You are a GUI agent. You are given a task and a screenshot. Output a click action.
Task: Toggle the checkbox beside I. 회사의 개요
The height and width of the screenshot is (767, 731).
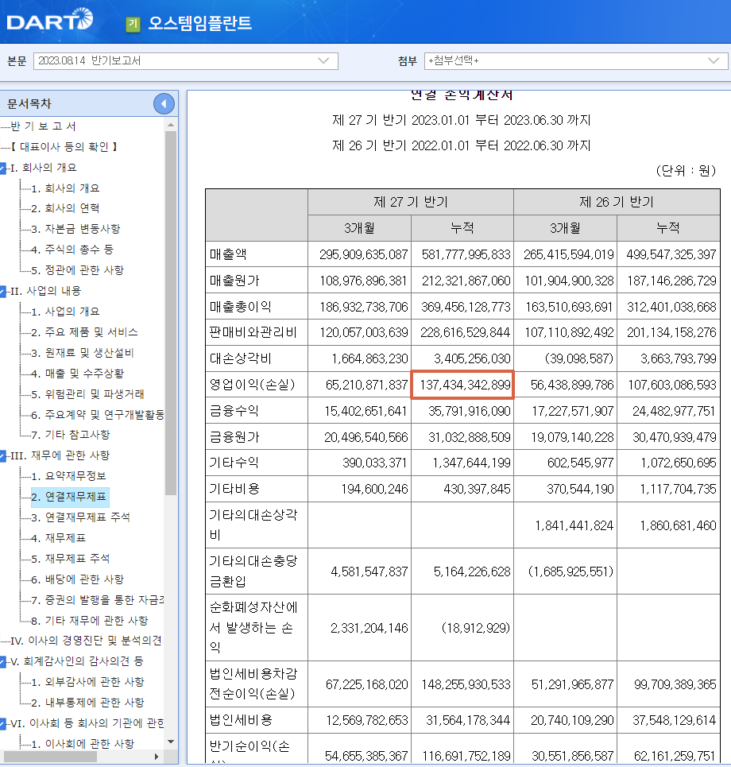pyautogui.click(x=5, y=169)
